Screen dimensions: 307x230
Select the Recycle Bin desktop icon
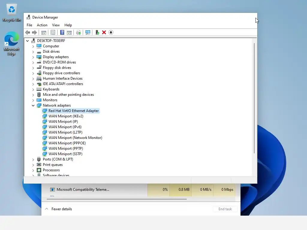12,13
